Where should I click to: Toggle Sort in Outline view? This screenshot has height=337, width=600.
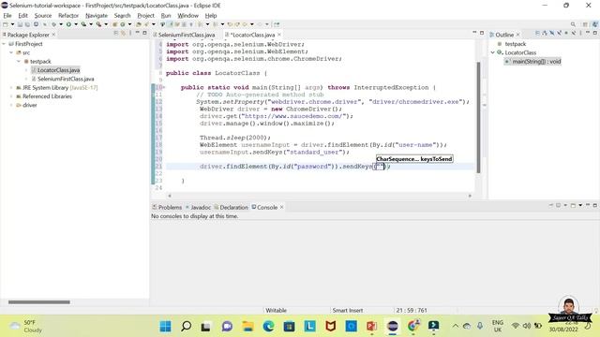[x=545, y=34]
